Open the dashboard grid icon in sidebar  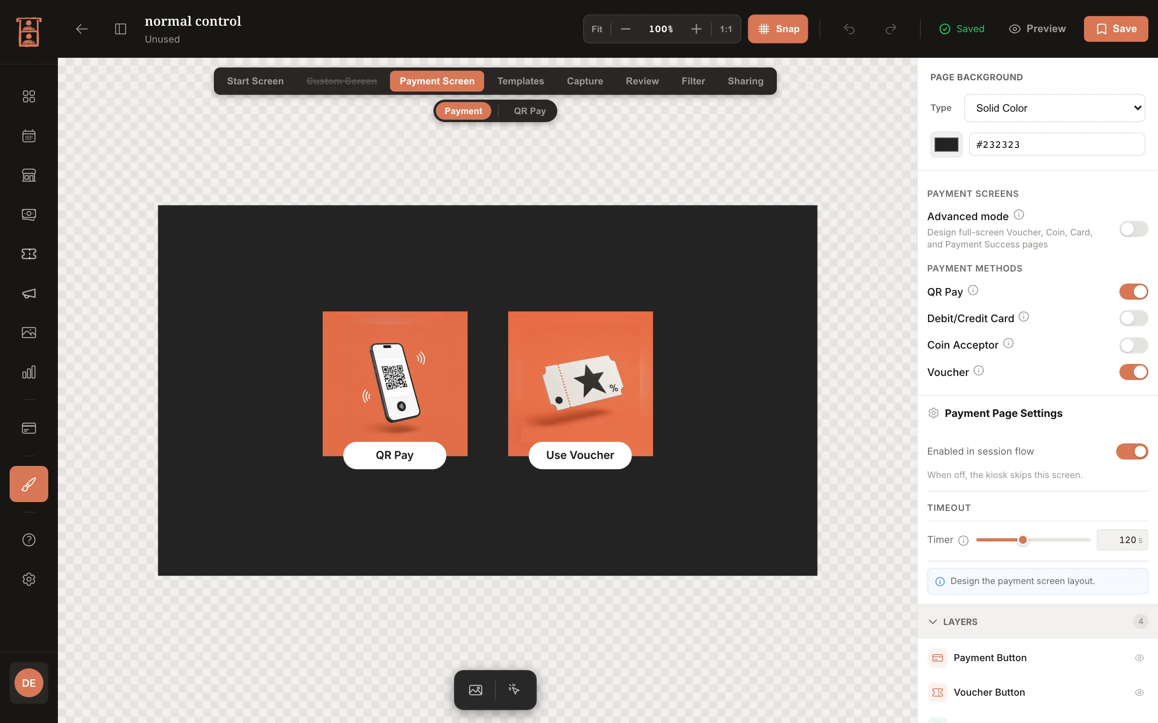(x=29, y=96)
